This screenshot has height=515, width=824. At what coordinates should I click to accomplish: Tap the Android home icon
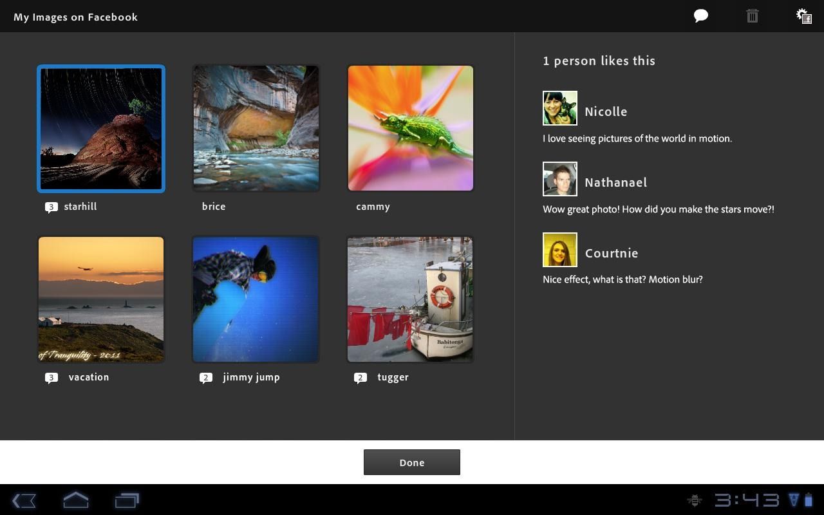pos(75,500)
